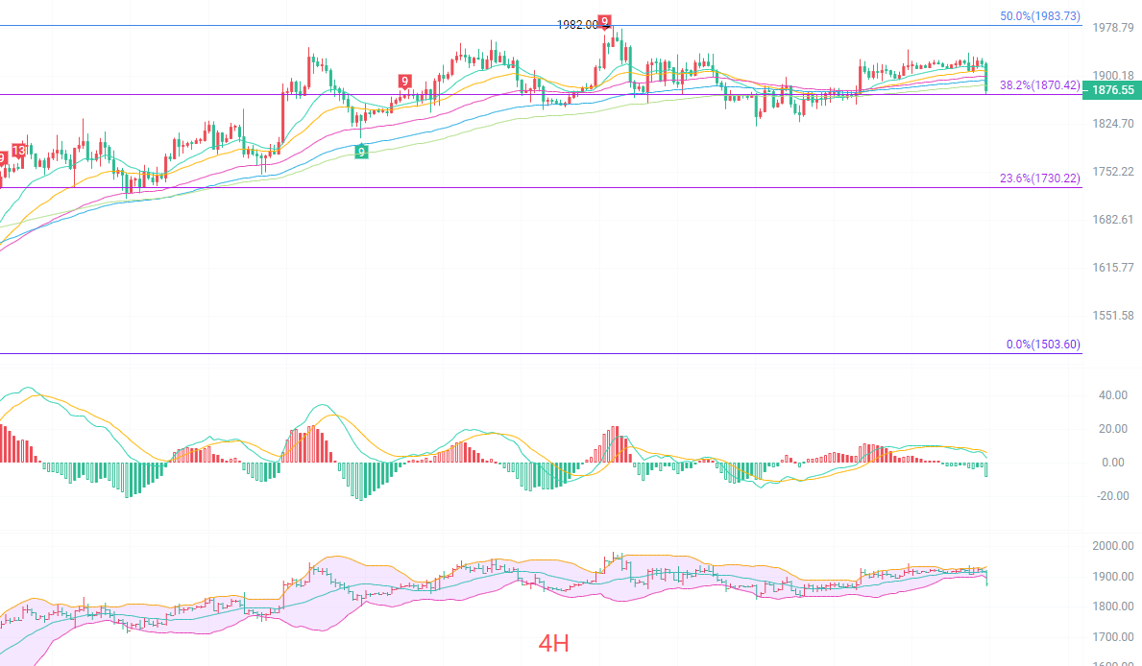This screenshot has height=666, width=1142.
Task: Click the 1700.00 Bollinger axis value
Action: 1113,637
